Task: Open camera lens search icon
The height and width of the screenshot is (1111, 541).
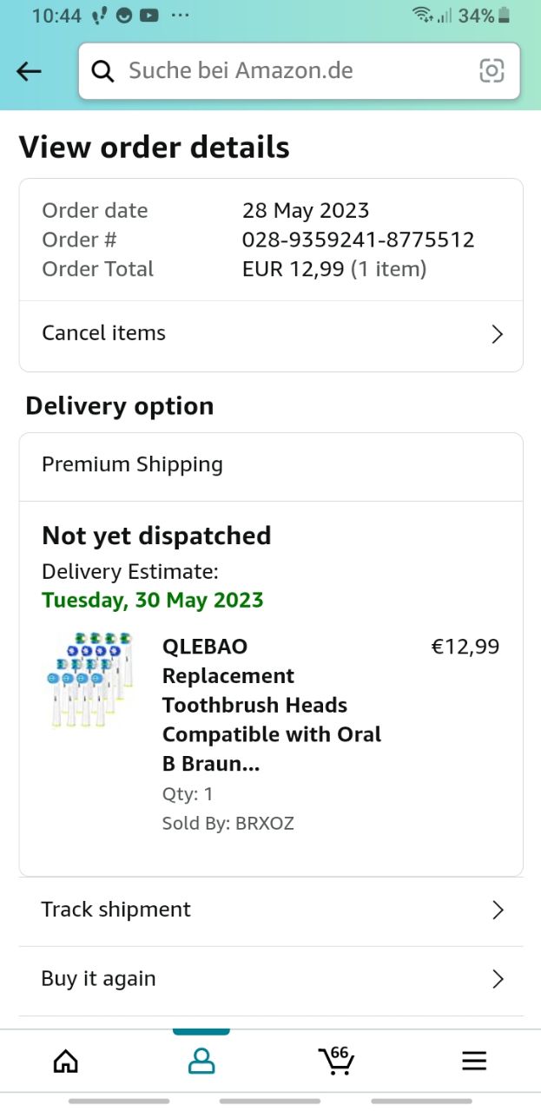Action: click(x=492, y=71)
